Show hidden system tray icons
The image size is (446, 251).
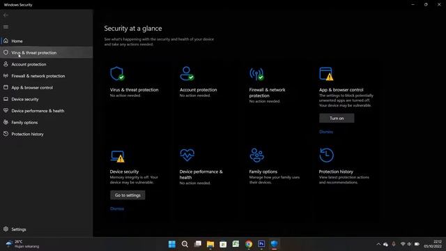pyautogui.click(x=378, y=244)
